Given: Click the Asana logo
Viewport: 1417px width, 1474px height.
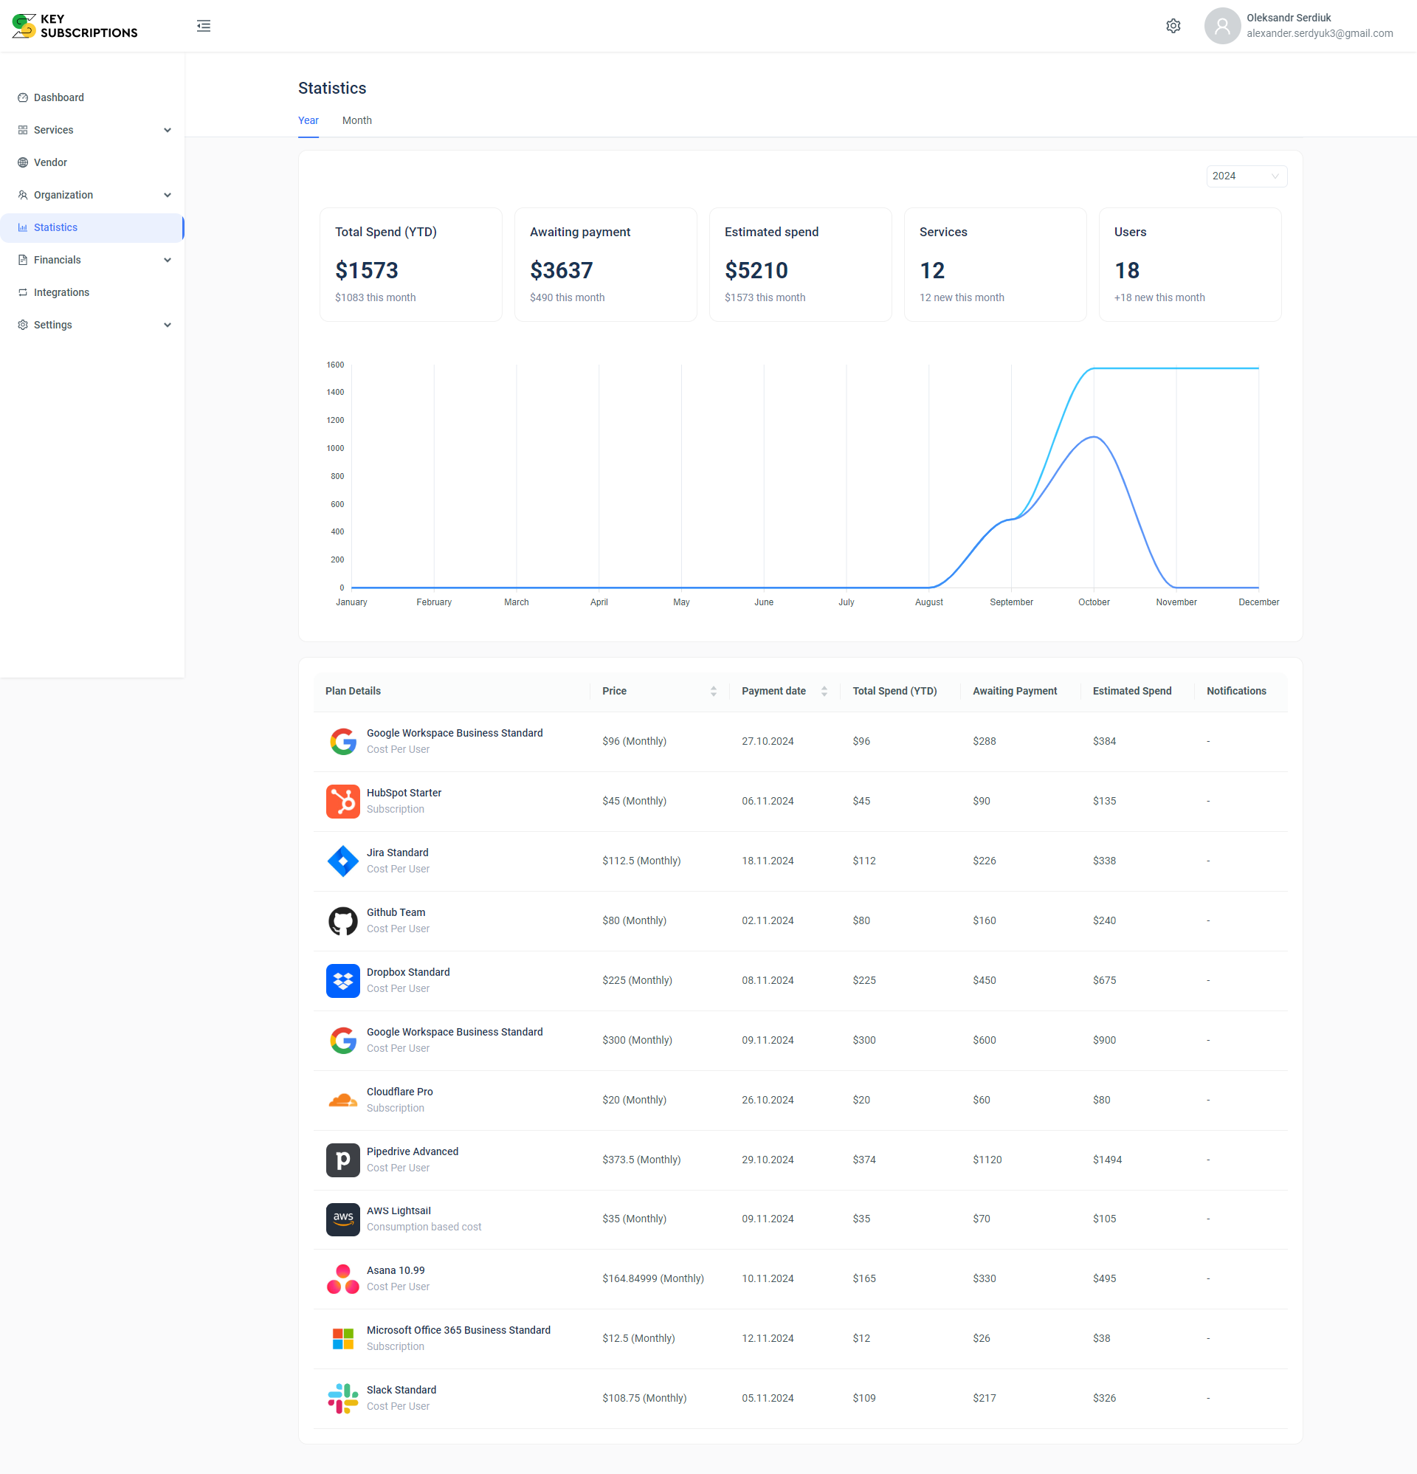Looking at the screenshot, I should tap(343, 1279).
